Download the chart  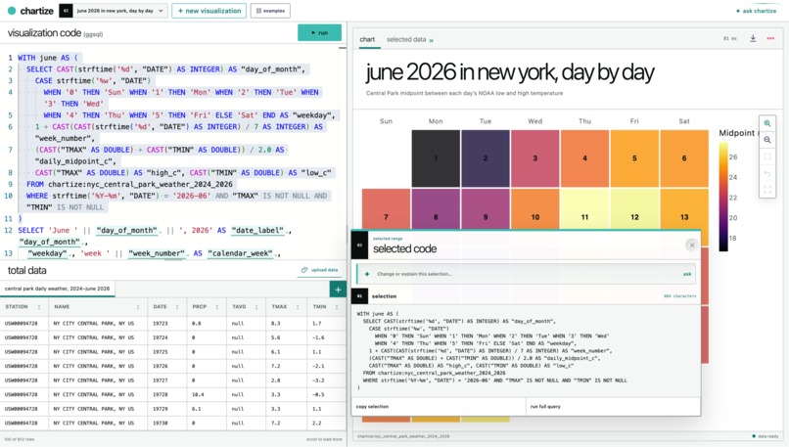[x=753, y=39]
